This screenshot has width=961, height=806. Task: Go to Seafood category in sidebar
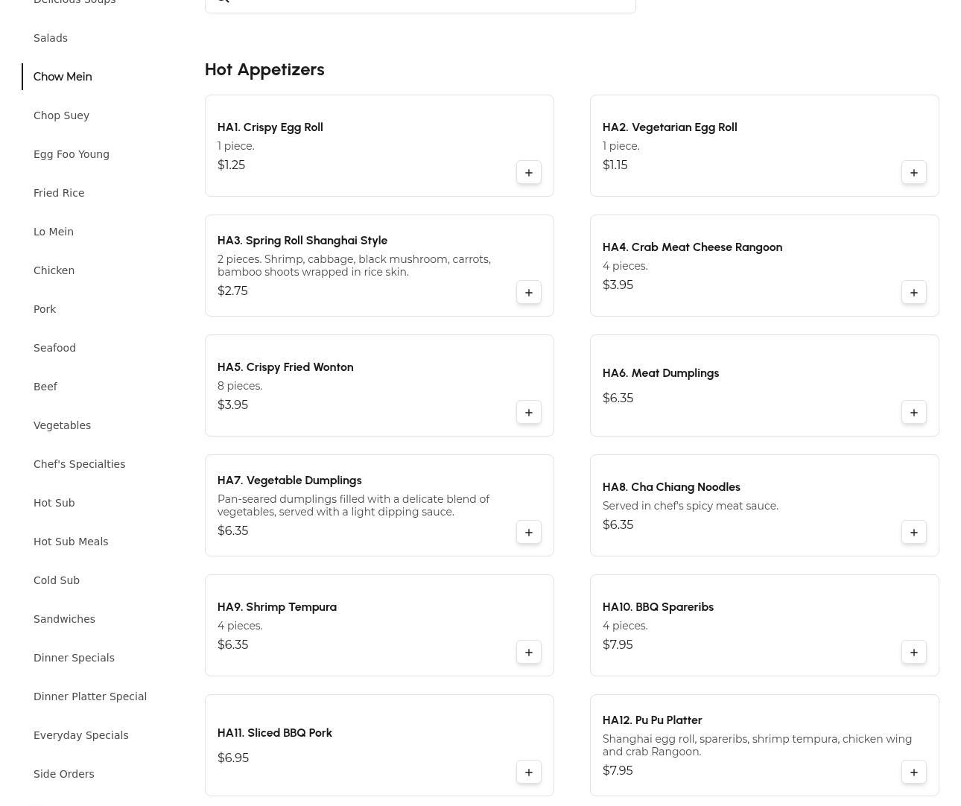[x=54, y=348]
